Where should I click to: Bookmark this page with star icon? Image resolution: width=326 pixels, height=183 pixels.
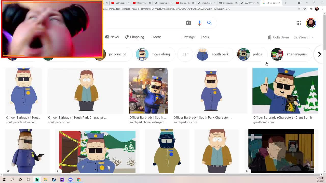(304, 9)
